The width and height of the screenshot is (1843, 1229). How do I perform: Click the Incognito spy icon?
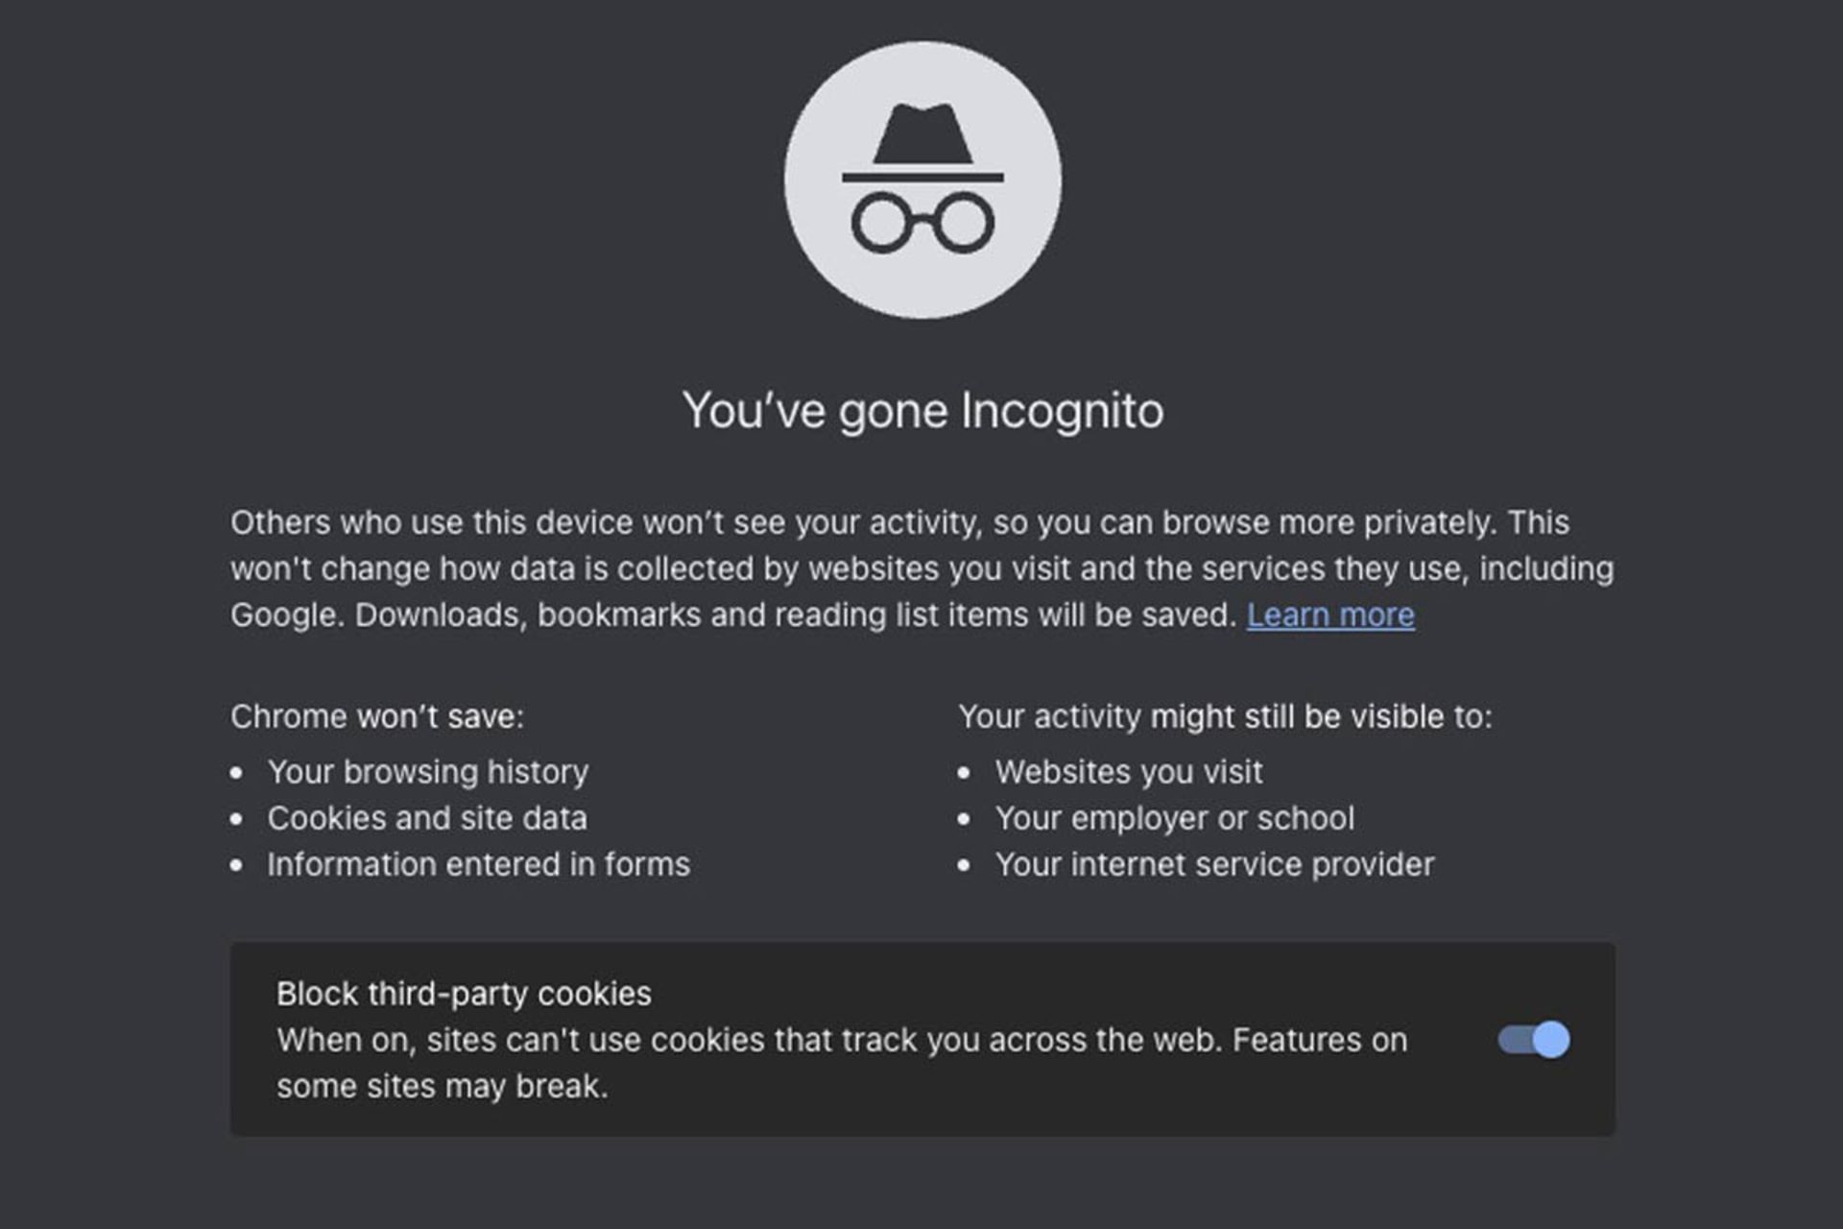click(x=921, y=178)
